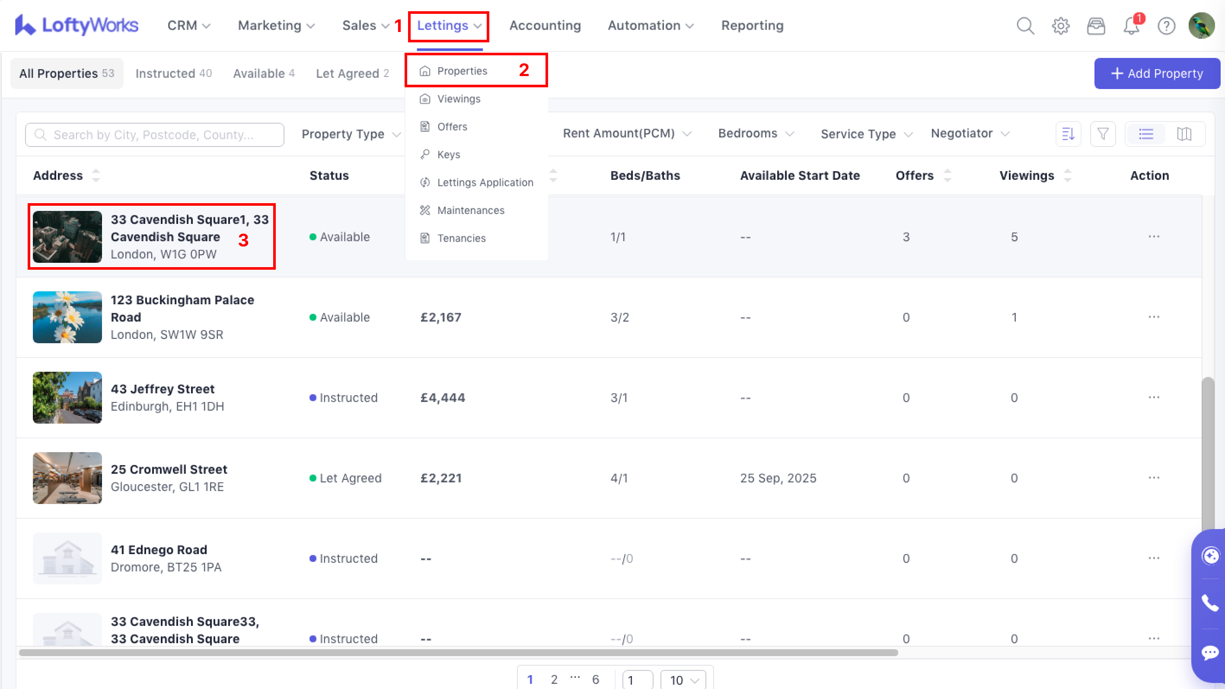Switch to the Available properties tab
This screenshot has width=1225, height=689.
(263, 73)
